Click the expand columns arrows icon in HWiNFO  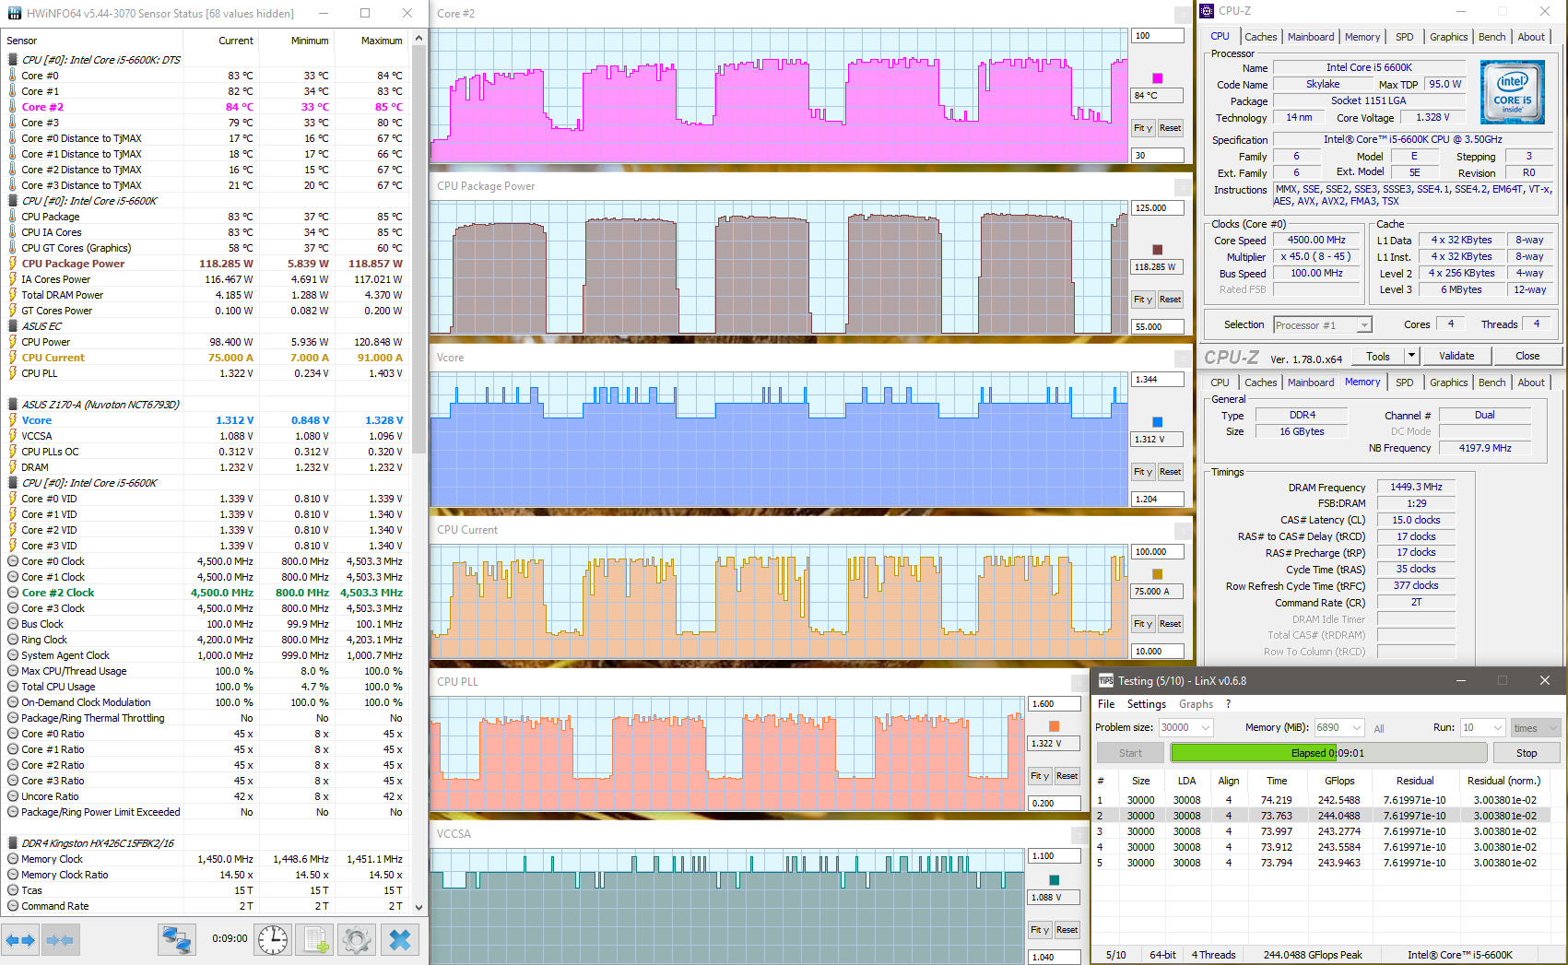coord(20,940)
